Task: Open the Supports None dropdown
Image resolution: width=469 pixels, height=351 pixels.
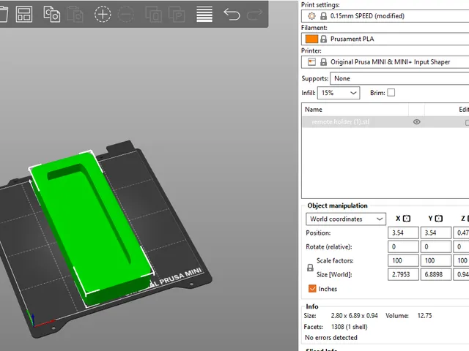Action: point(399,78)
